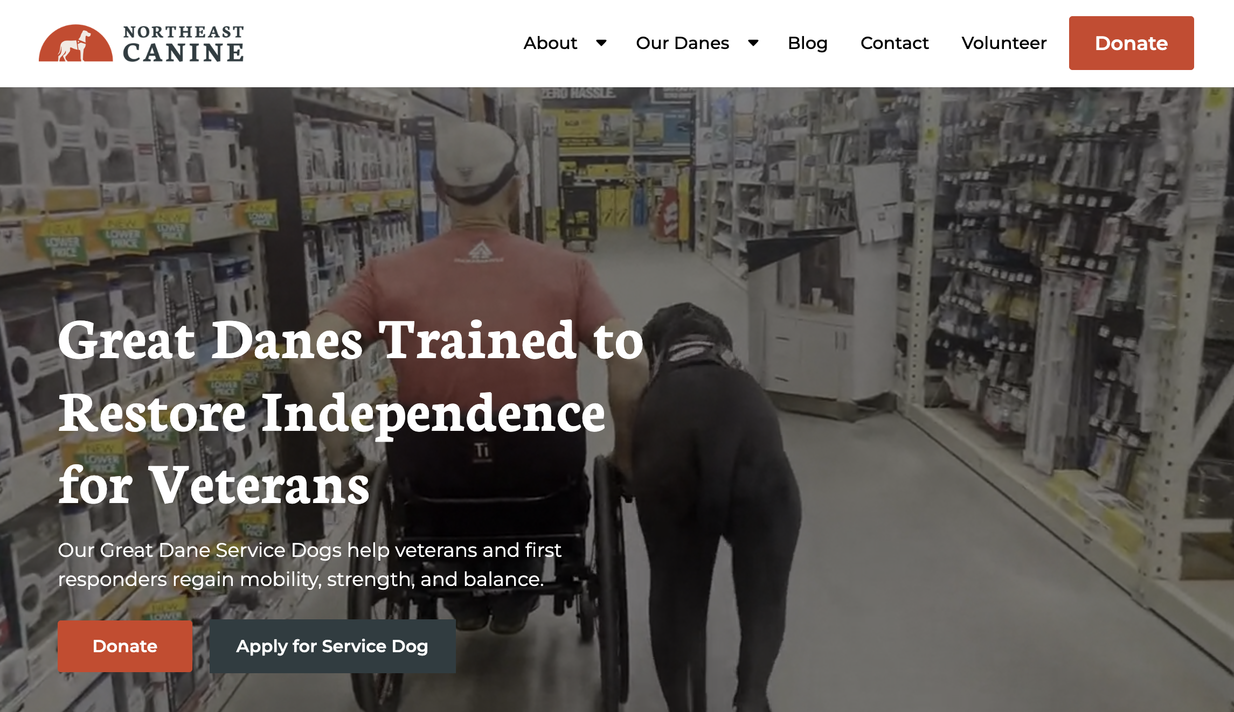
Task: Open the Our Danes menu item
Action: click(682, 43)
